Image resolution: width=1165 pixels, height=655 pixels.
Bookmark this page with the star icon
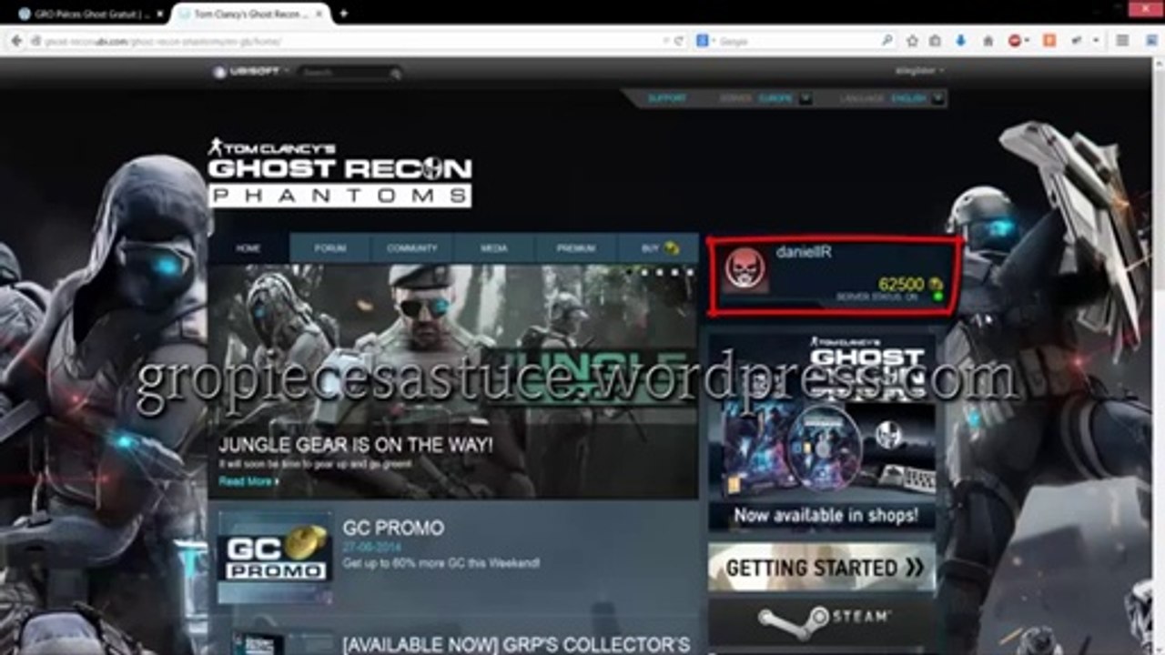pyautogui.click(x=913, y=41)
